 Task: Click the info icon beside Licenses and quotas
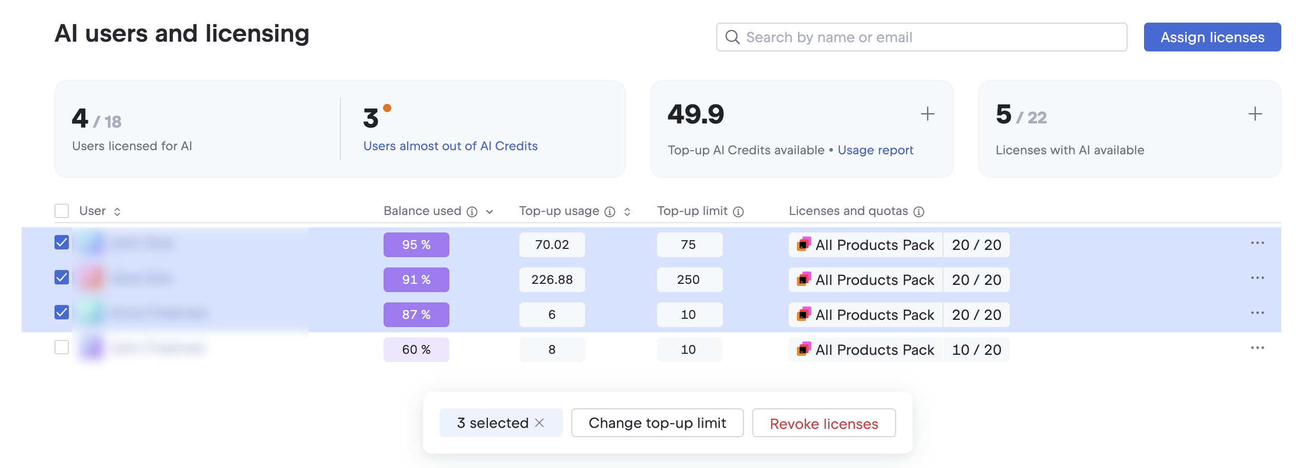coord(919,211)
